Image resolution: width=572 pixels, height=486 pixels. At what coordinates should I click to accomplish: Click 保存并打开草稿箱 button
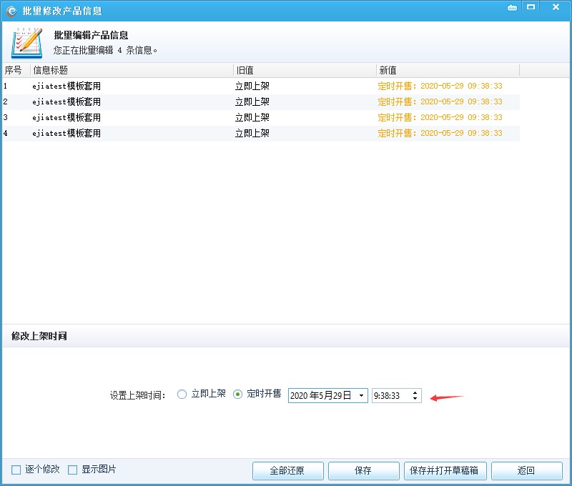pos(445,471)
